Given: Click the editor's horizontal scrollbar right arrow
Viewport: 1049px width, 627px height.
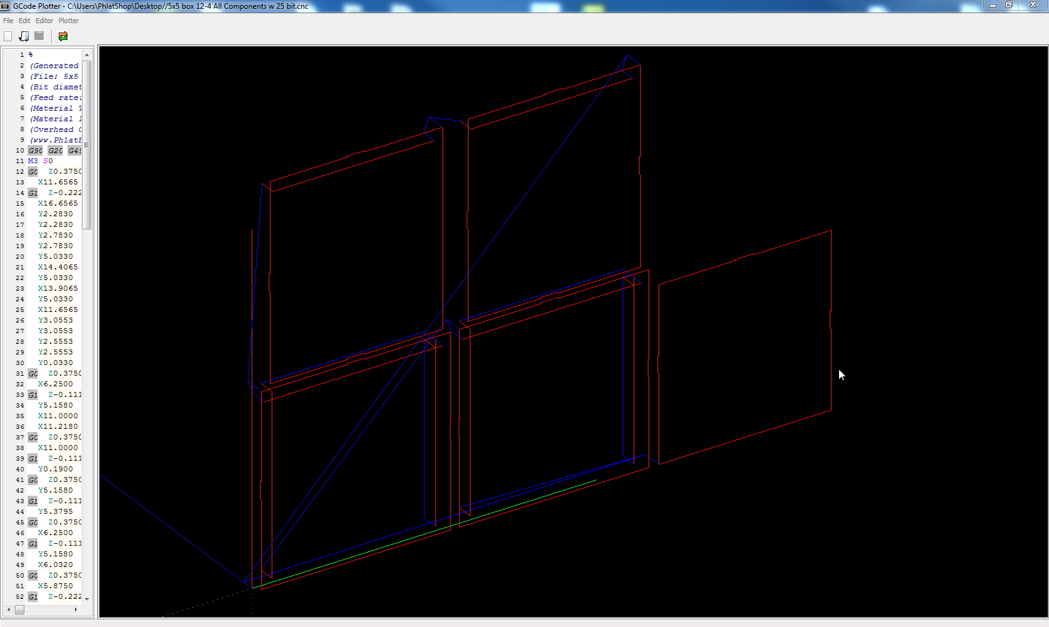Looking at the screenshot, I should tap(76, 609).
